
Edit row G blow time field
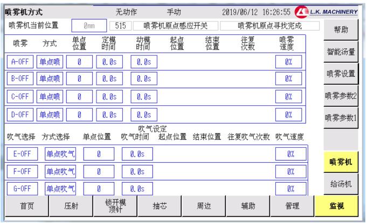[x=137, y=189]
